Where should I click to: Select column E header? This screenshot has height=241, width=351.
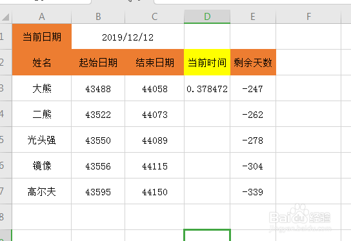click(x=253, y=17)
